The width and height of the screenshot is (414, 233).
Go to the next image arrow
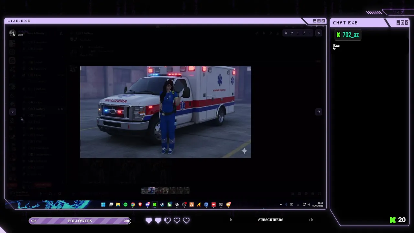[x=319, y=112]
